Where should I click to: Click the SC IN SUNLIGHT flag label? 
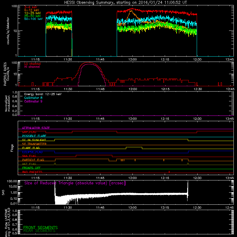(x=34, y=140)
